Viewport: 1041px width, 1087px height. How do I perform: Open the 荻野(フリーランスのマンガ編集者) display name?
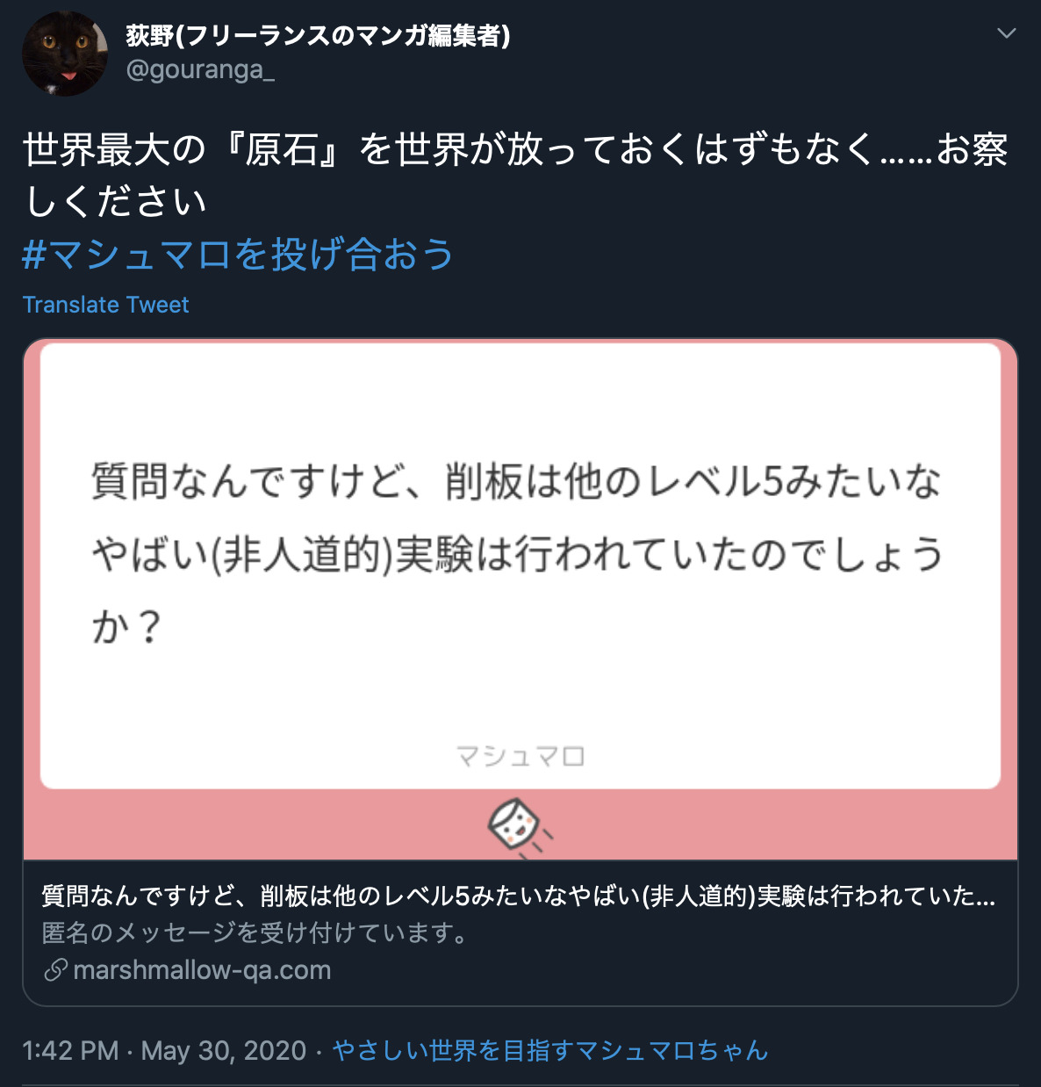(318, 35)
